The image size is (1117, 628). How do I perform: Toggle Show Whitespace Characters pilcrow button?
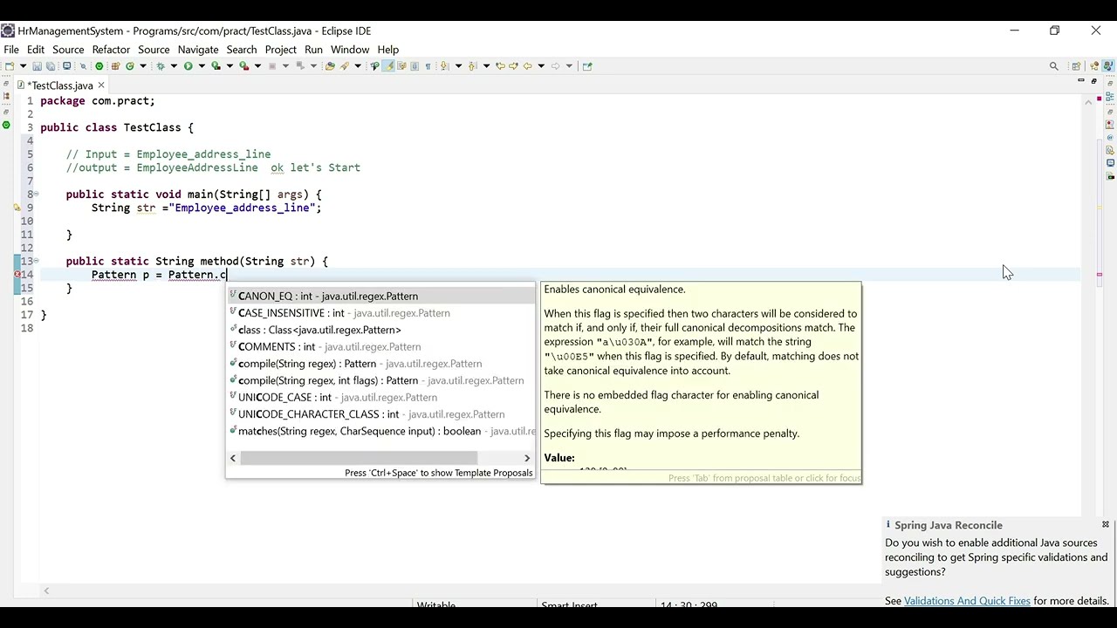[428, 65]
